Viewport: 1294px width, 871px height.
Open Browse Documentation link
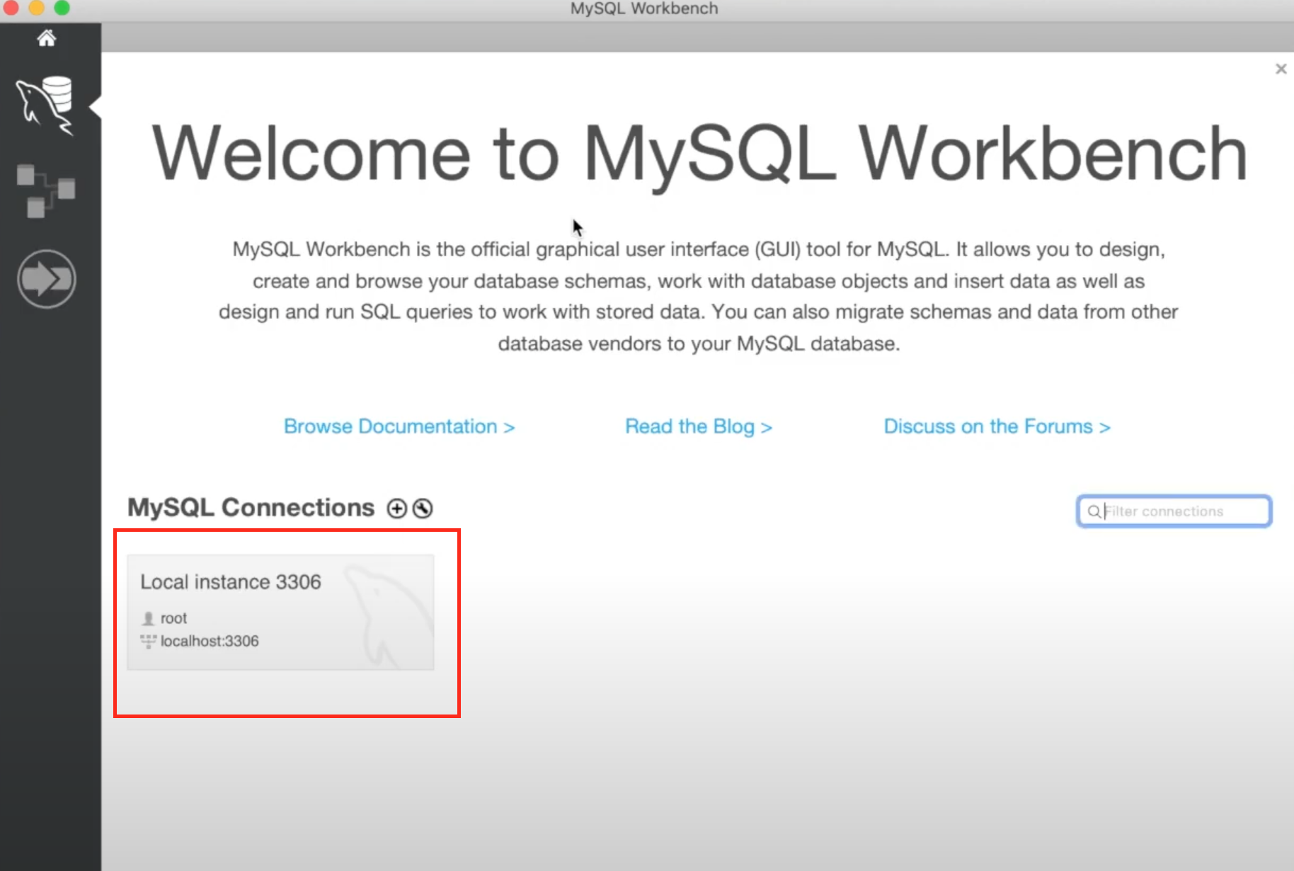[399, 426]
